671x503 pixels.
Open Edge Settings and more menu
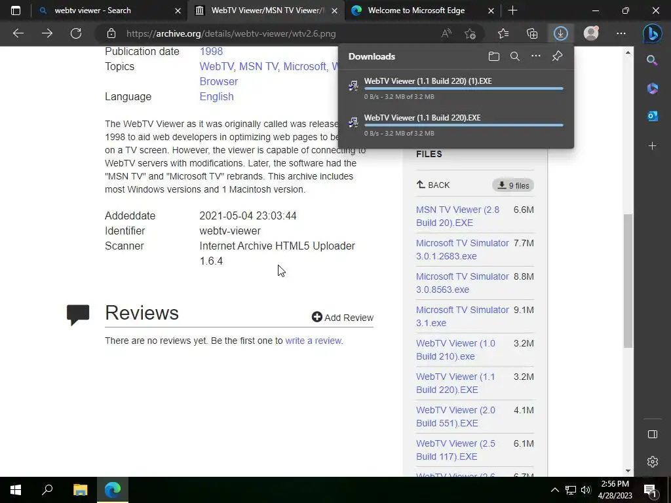click(621, 33)
